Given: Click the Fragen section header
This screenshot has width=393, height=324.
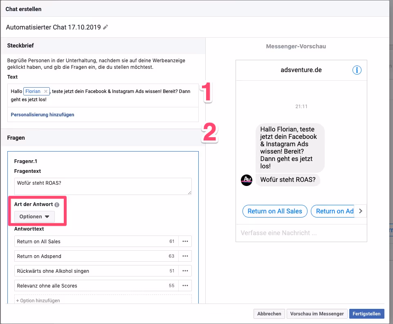Looking at the screenshot, I should tap(103, 138).
